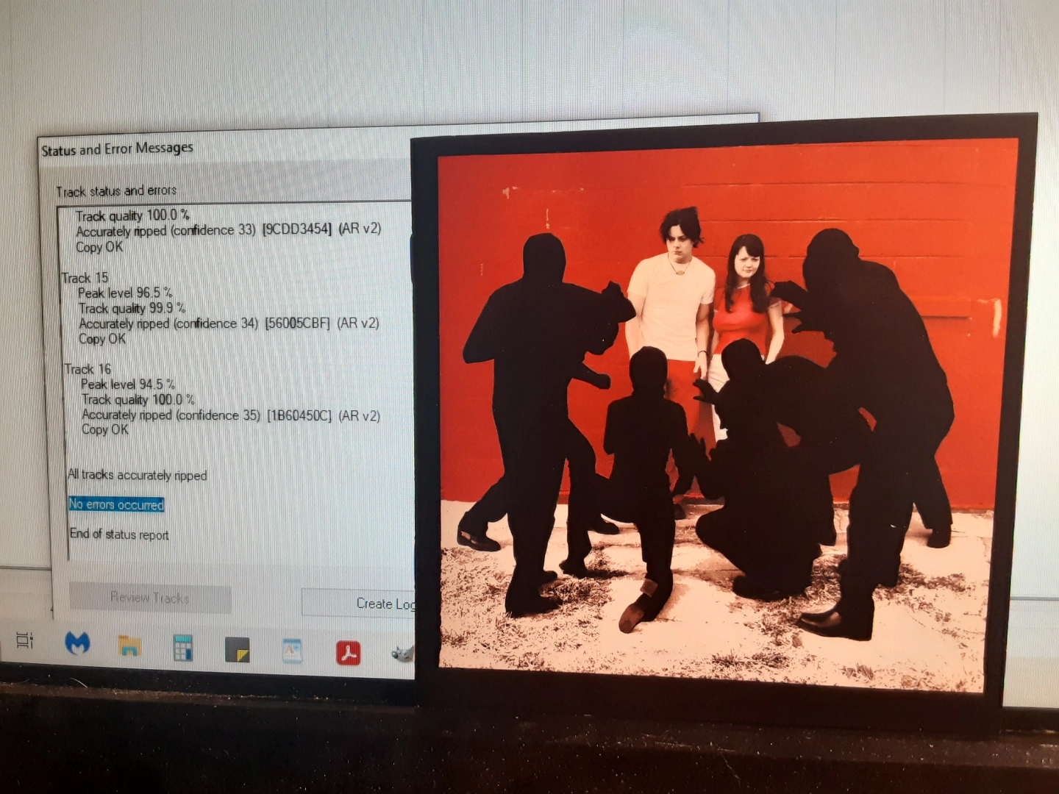1059x794 pixels.
Task: Select the 'Track 15' heading line
Action: tap(85, 278)
